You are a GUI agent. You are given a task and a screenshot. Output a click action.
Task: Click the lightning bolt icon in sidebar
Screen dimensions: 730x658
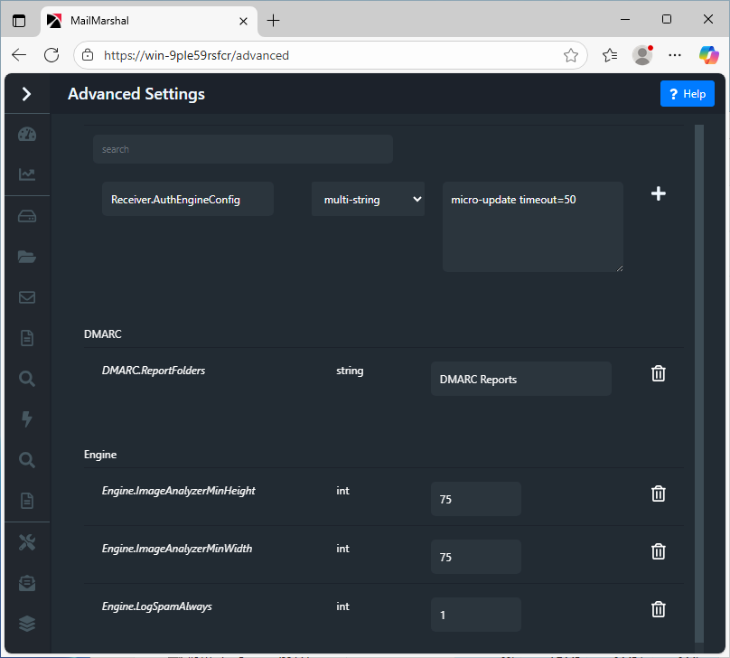pos(27,418)
